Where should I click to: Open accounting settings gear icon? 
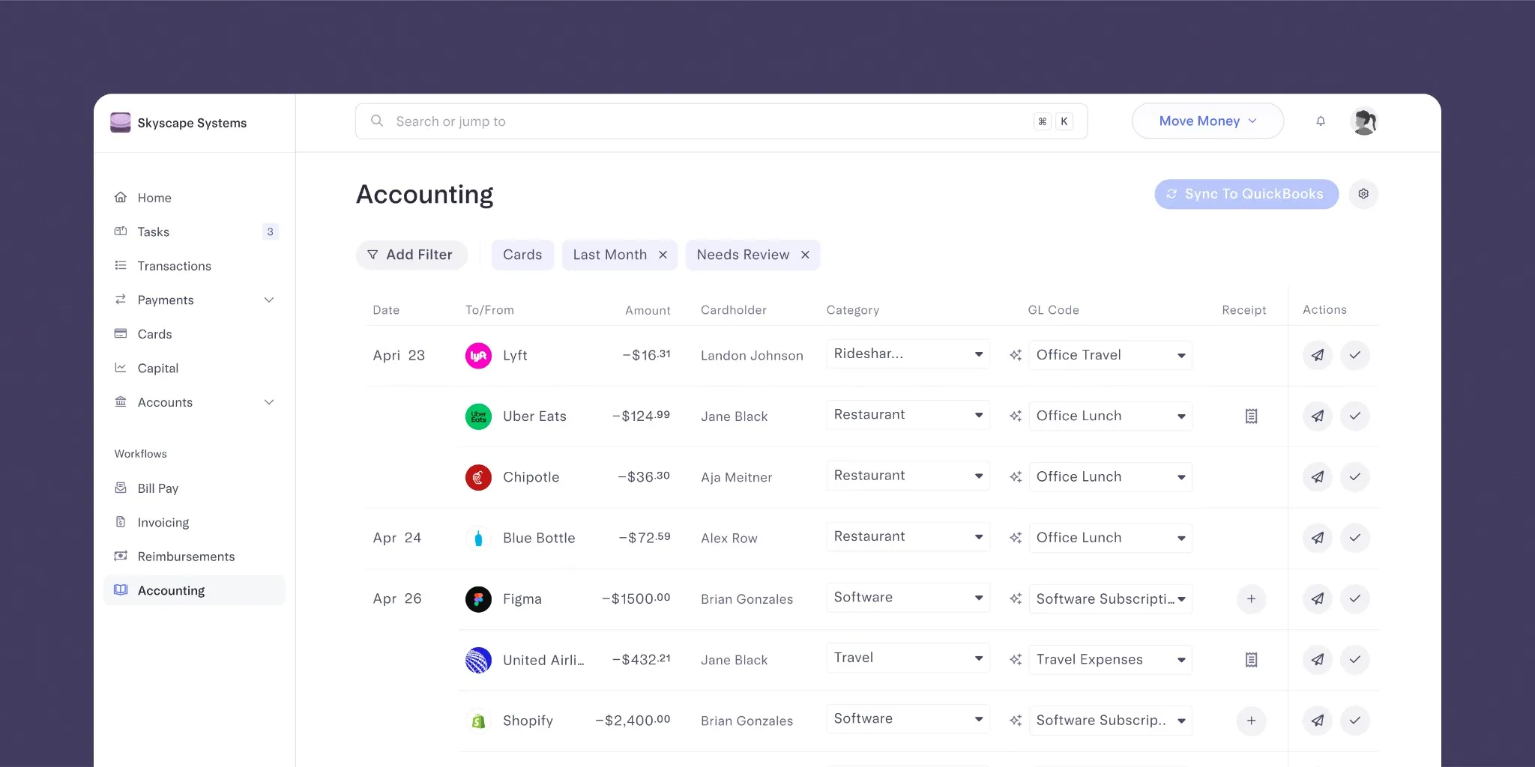pos(1363,194)
